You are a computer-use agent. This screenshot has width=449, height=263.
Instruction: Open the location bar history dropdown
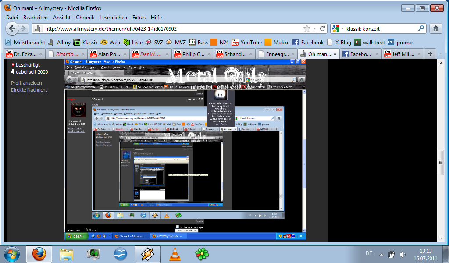[x=314, y=28]
